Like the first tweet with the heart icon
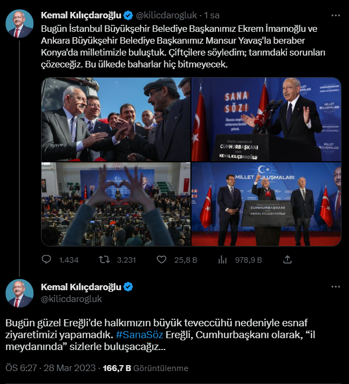 coord(161,259)
